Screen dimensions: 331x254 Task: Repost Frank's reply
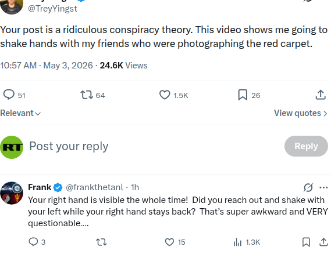point(101,242)
